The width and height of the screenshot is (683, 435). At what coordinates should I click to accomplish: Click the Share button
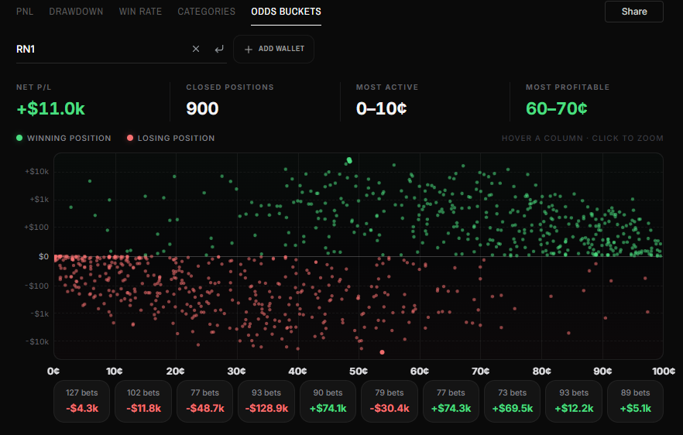tap(633, 12)
